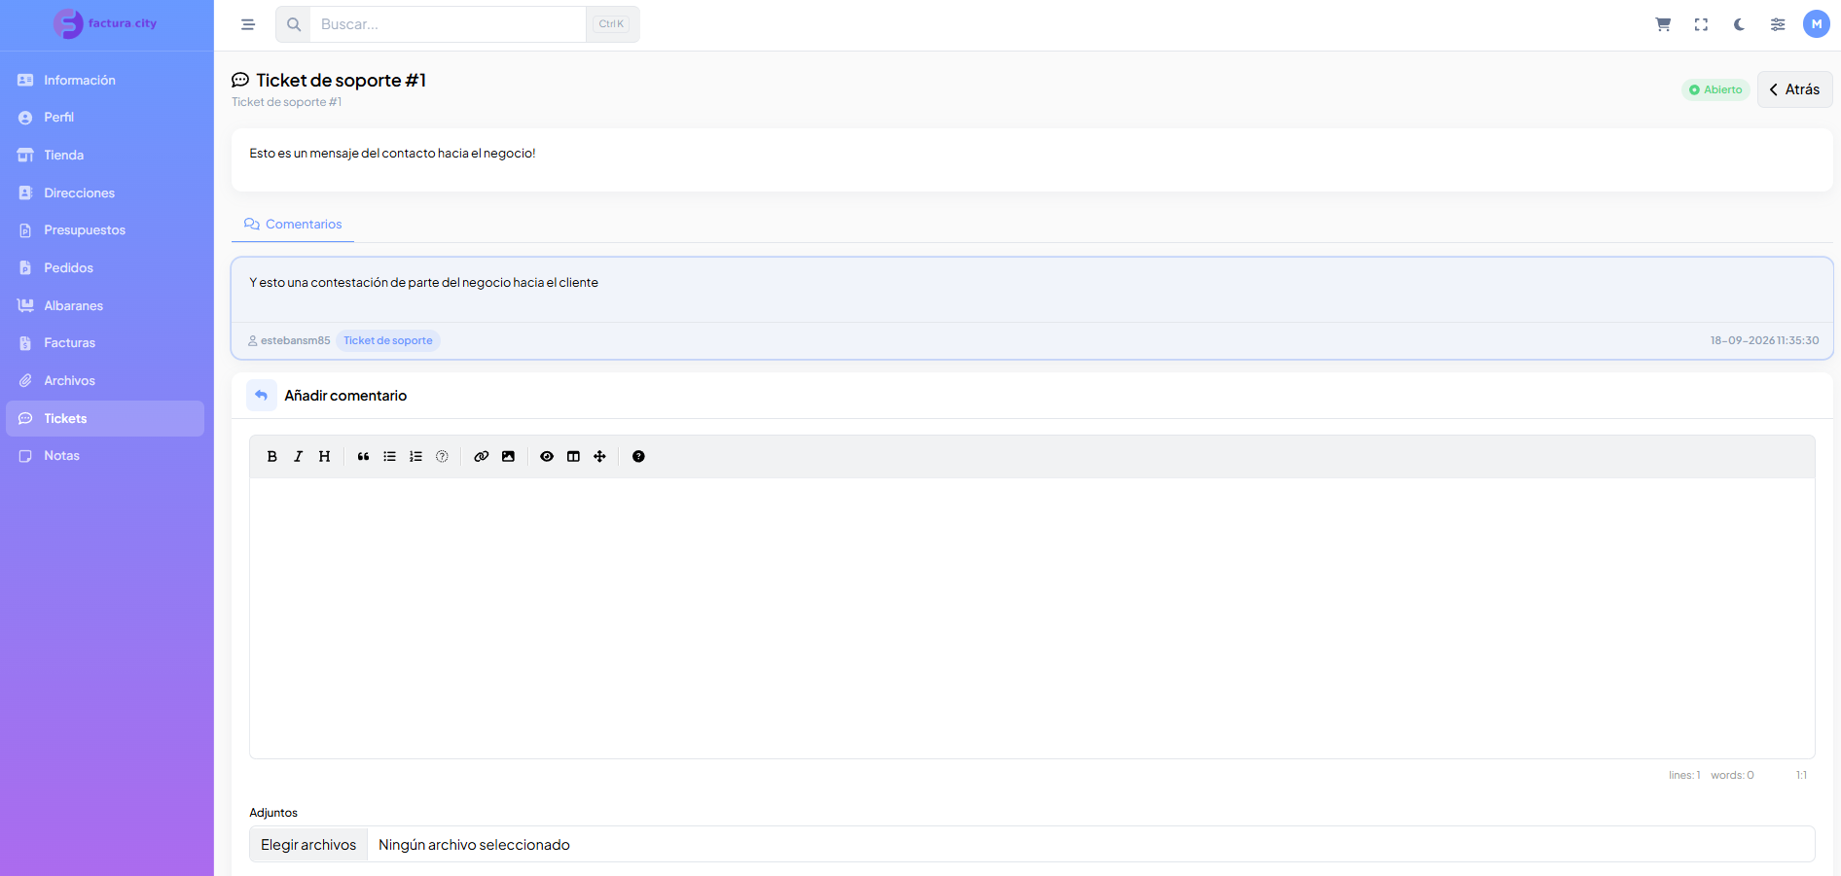Insert an image via the picture icon
The height and width of the screenshot is (876, 1841).
pyautogui.click(x=508, y=456)
